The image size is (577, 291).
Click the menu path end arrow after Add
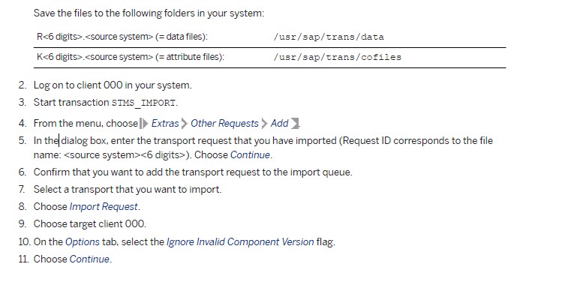pos(295,123)
